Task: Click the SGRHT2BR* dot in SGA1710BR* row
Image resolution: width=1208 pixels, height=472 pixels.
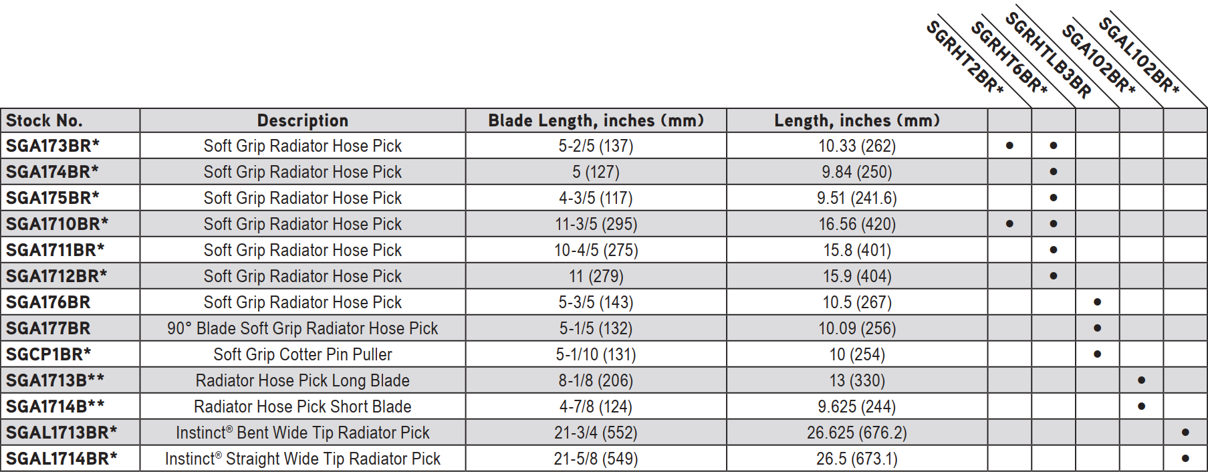Action: click(1009, 224)
